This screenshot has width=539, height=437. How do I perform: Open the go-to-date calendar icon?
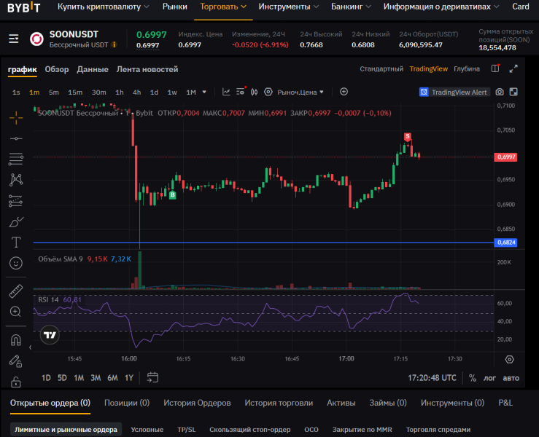pos(152,377)
